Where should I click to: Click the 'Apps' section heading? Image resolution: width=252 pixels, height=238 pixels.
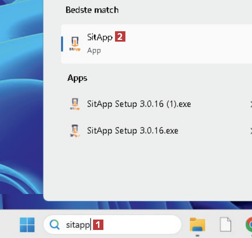click(x=77, y=78)
